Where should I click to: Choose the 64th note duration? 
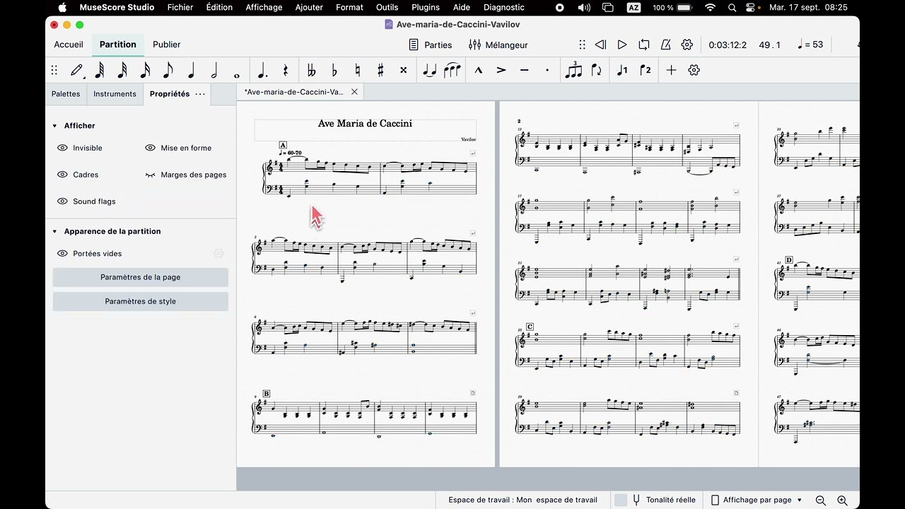coord(100,70)
